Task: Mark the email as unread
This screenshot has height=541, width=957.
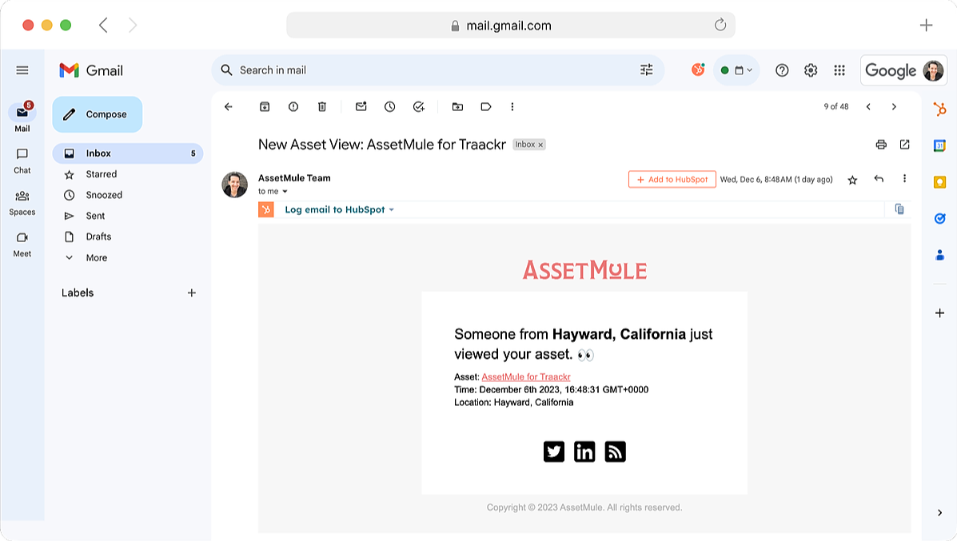Action: pyautogui.click(x=361, y=106)
